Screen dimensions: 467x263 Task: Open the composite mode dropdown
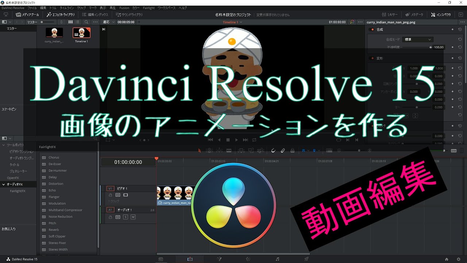pyautogui.click(x=418, y=39)
